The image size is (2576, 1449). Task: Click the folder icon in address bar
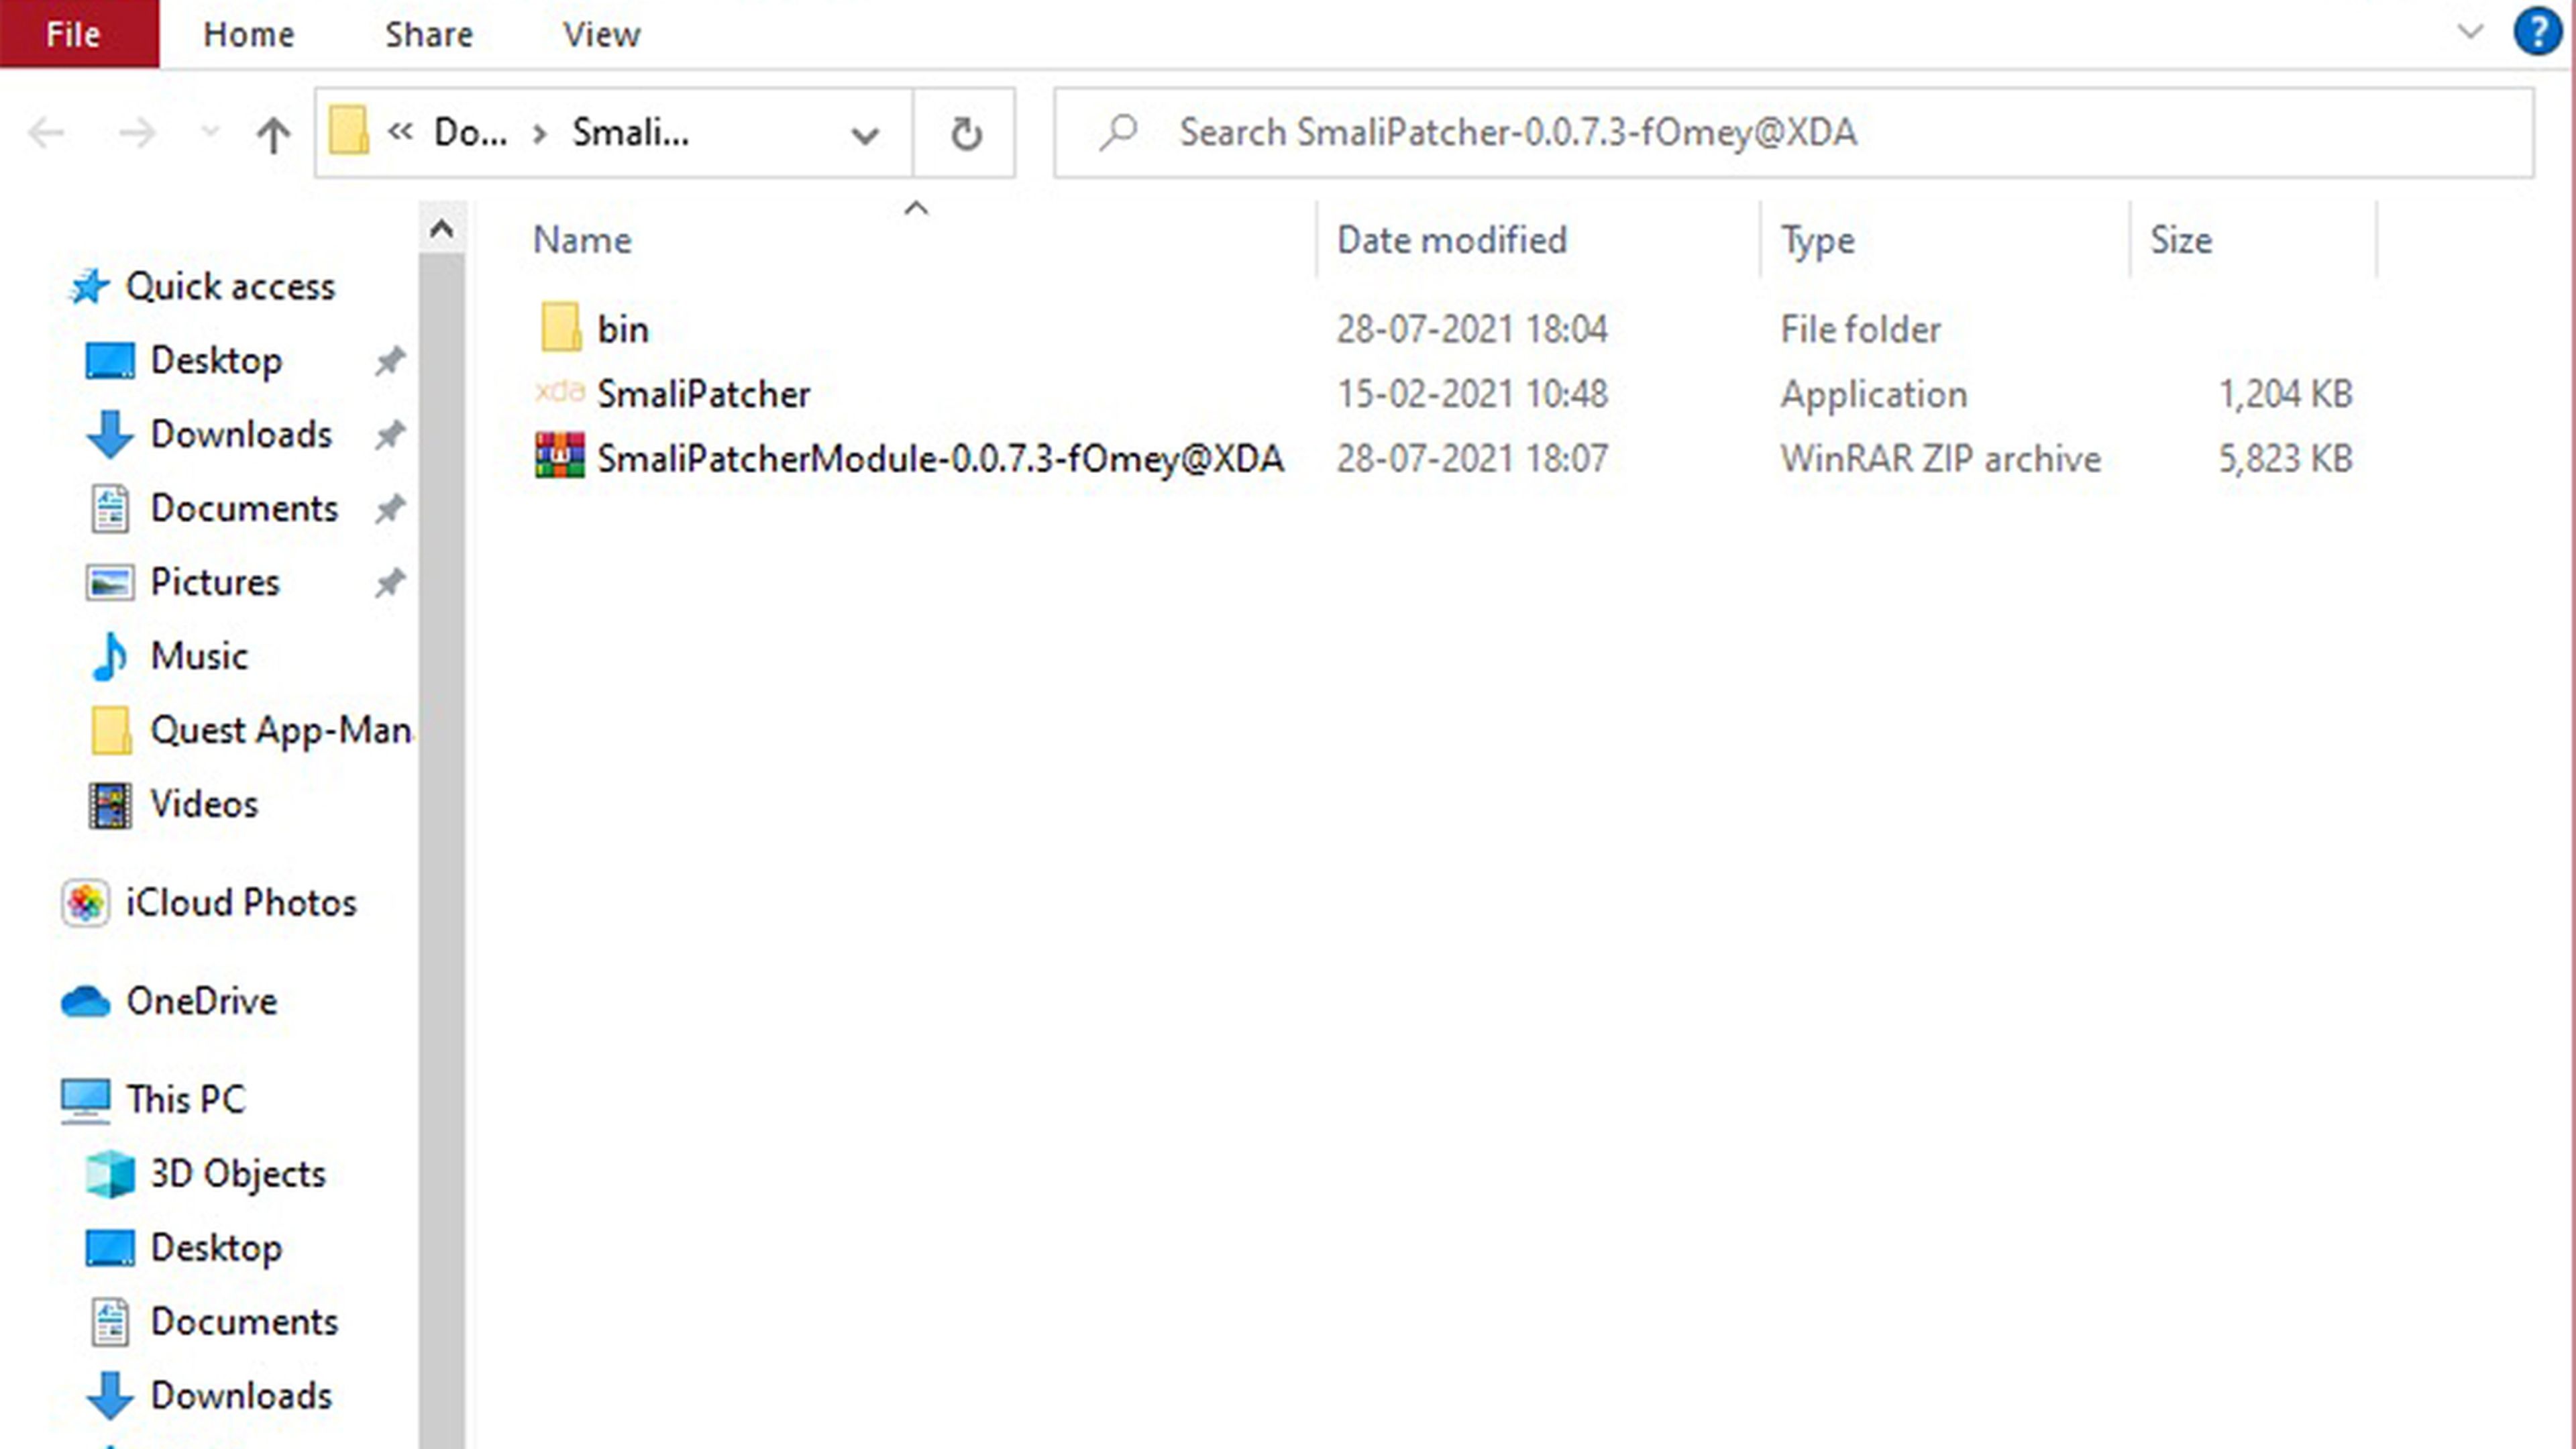click(x=348, y=131)
